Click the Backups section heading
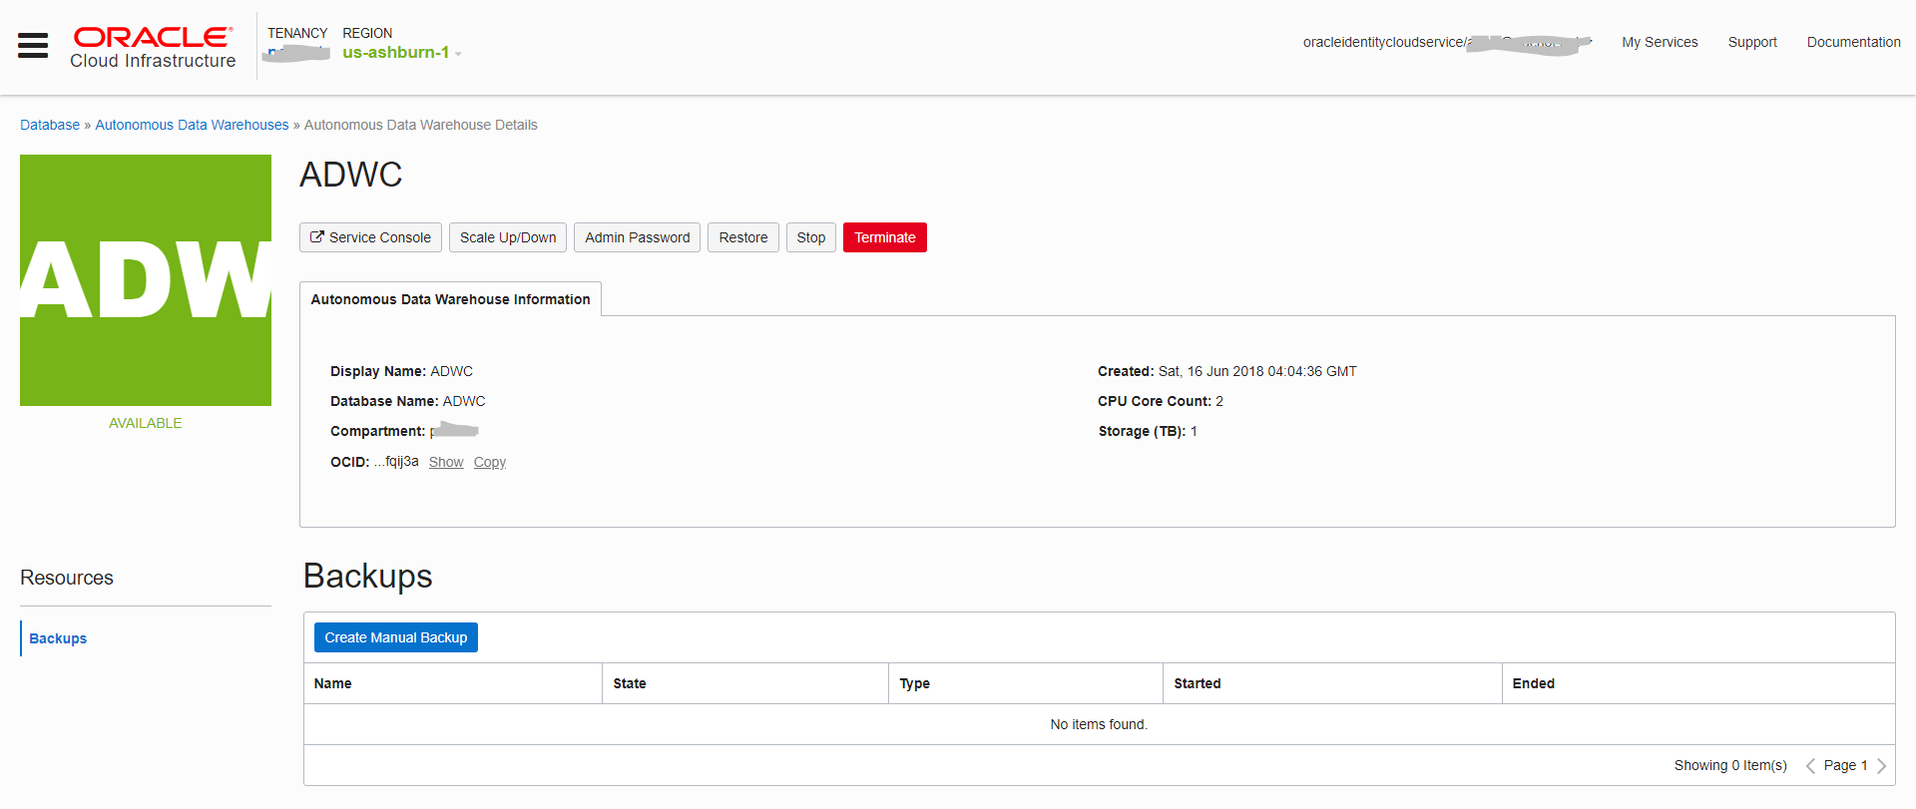Image resolution: width=1916 pixels, height=809 pixels. (368, 577)
